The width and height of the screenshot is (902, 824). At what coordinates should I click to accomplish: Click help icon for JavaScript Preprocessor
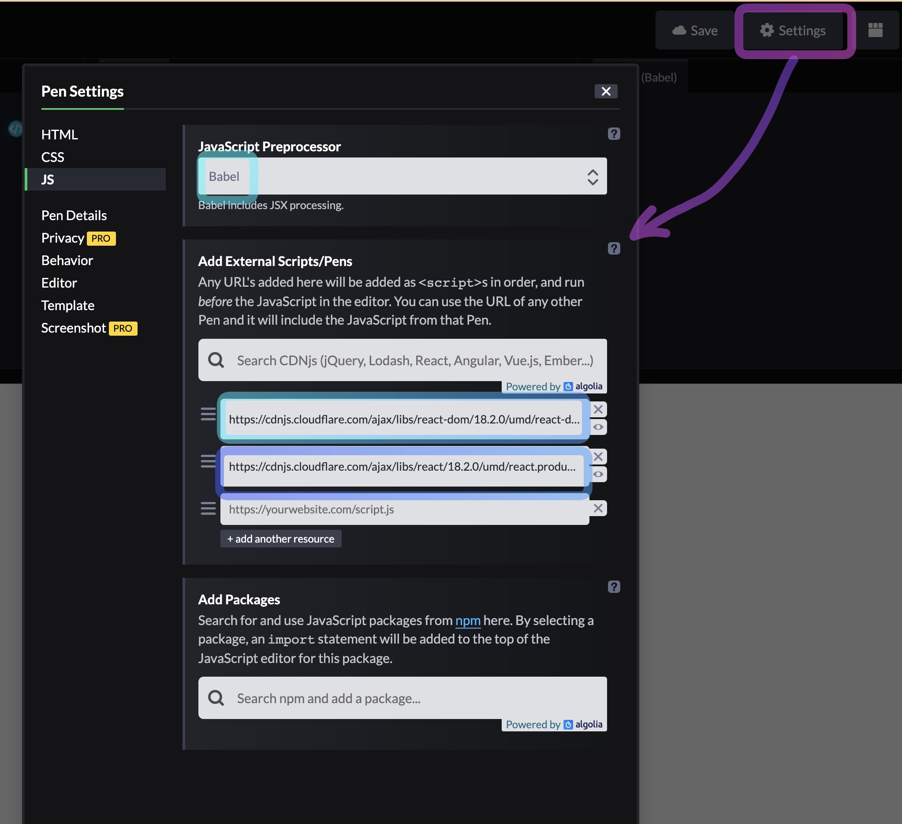tap(613, 134)
